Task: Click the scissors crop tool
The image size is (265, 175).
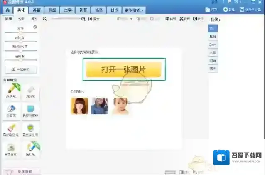Action: point(185,19)
